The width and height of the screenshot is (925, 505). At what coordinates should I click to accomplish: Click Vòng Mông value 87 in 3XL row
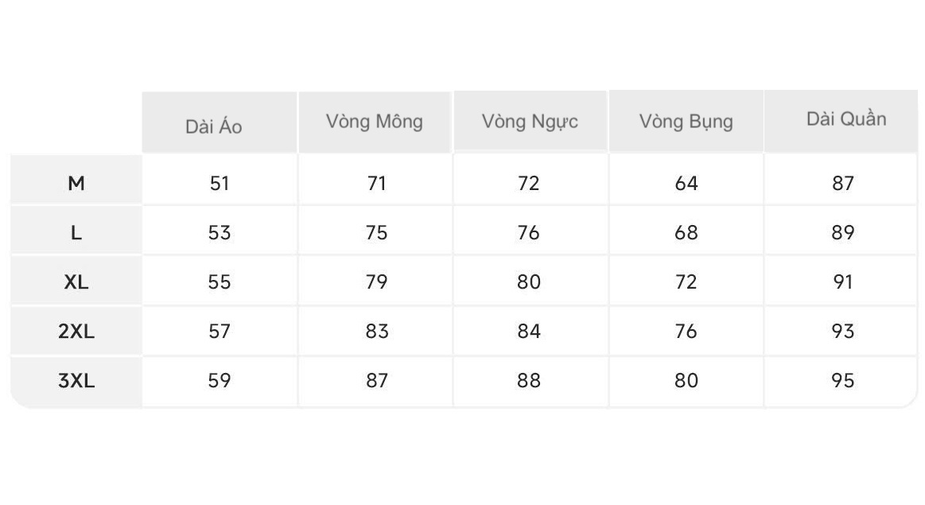pyautogui.click(x=377, y=381)
